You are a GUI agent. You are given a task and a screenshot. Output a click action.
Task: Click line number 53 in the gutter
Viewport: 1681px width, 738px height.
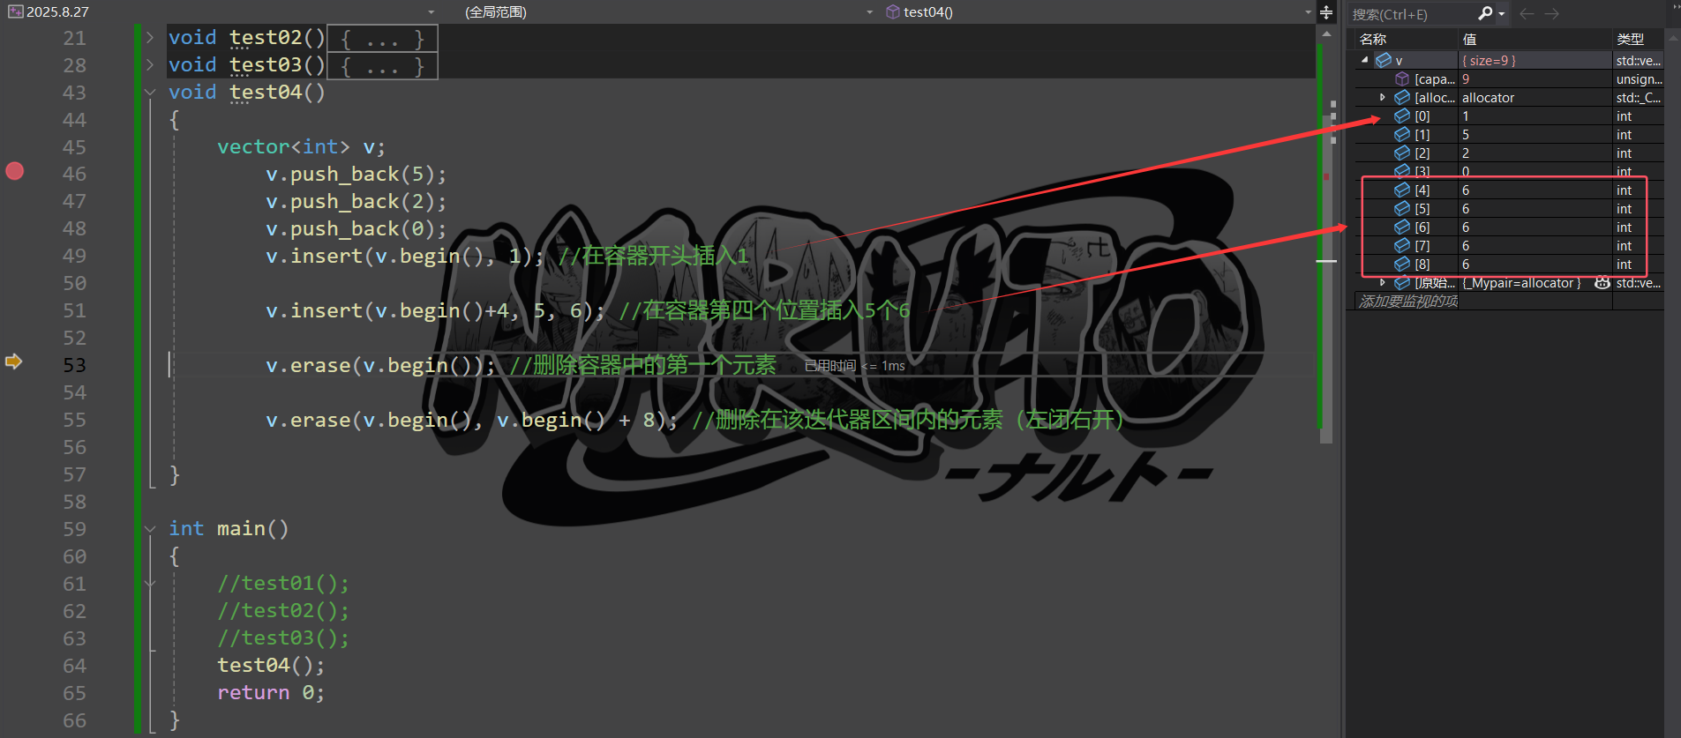75,365
